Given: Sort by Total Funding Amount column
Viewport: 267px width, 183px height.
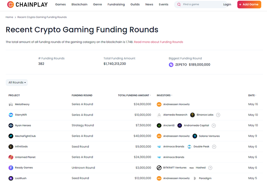Looking at the screenshot, I should [134, 95].
